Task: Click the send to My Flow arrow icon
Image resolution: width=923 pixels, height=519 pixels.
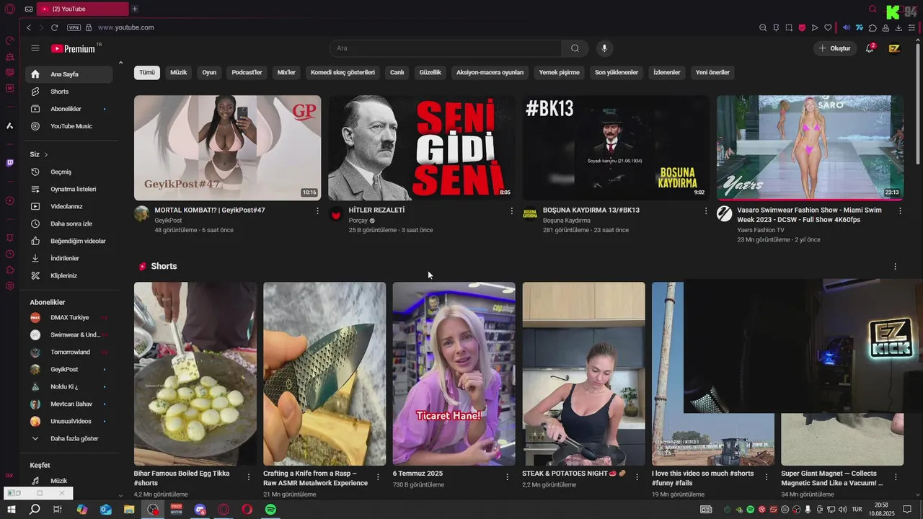Action: [x=815, y=27]
